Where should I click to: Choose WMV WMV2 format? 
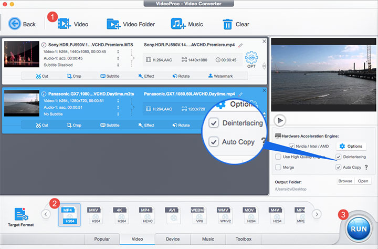(224, 215)
